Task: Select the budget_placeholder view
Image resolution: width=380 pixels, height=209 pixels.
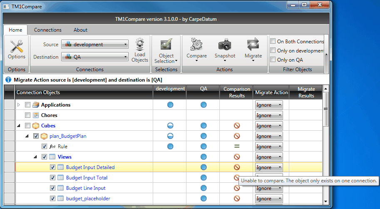Action: [88, 199]
